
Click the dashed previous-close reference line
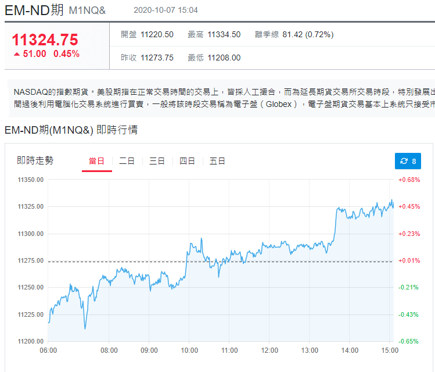(x=221, y=262)
